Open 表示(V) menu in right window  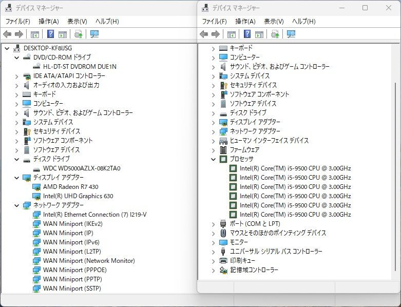click(274, 22)
